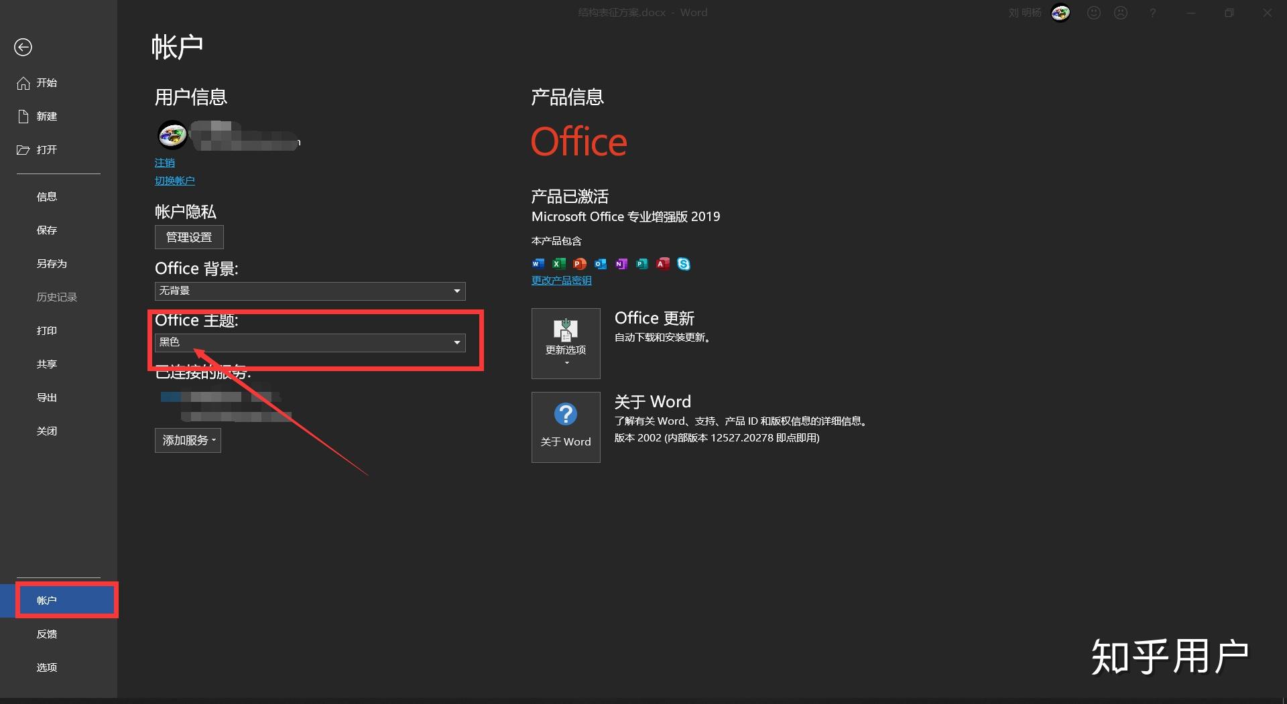The image size is (1287, 704).
Task: Click the Skype product icon
Action: coord(684,264)
